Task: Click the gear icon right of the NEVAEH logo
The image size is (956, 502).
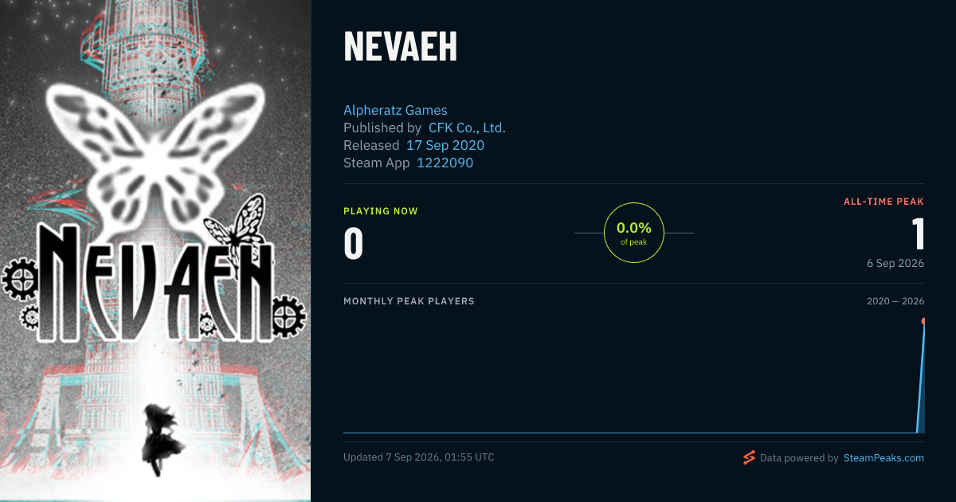Action: [288, 315]
